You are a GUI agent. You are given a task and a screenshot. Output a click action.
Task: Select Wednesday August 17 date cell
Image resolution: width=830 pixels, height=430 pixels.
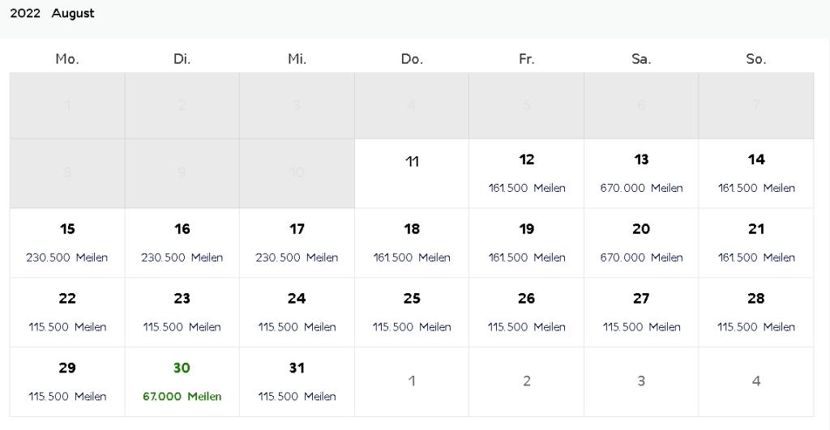coord(297,243)
